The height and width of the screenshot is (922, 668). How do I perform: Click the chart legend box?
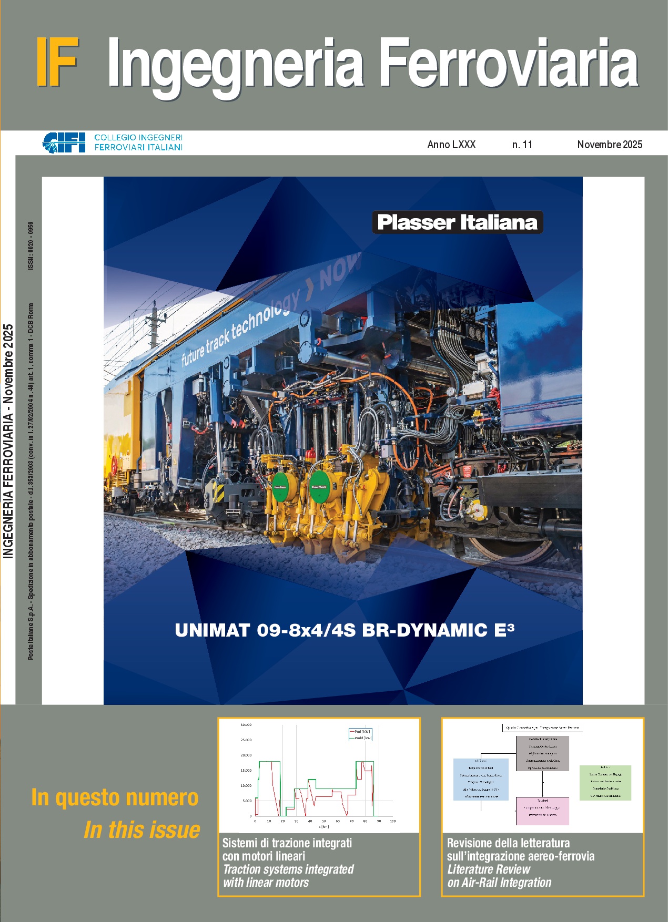pyautogui.click(x=360, y=734)
